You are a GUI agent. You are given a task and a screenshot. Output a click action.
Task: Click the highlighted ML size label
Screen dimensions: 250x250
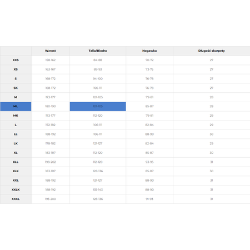tap(16, 106)
